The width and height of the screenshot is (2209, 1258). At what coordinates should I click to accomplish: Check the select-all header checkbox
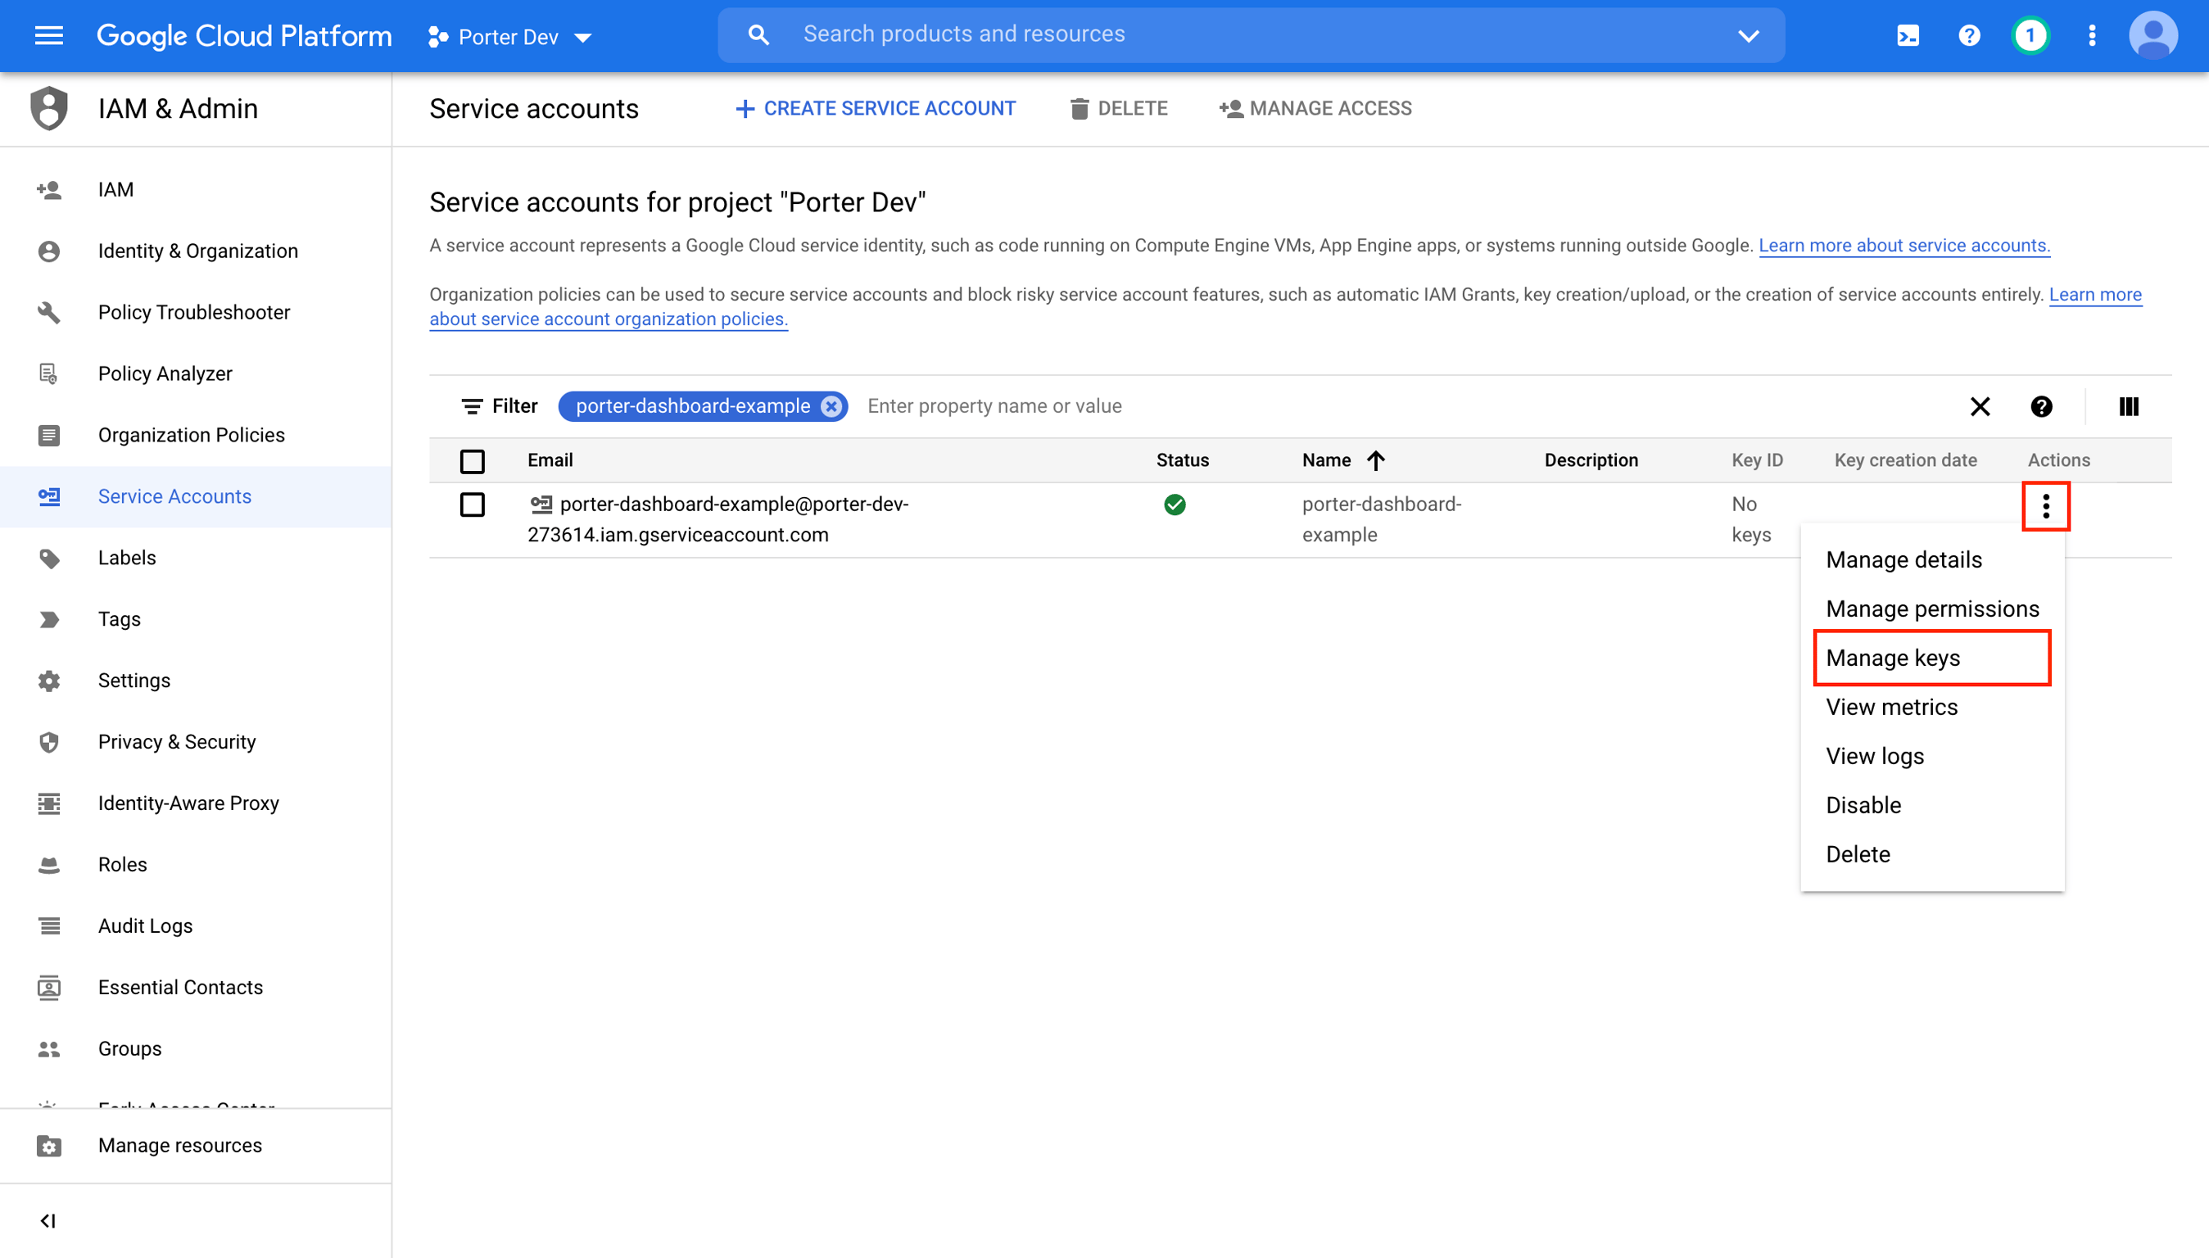point(472,461)
